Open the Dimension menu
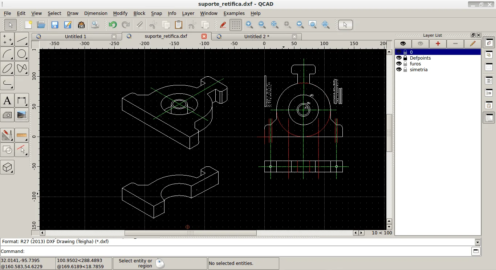The width and height of the screenshot is (496, 270). pos(95,13)
